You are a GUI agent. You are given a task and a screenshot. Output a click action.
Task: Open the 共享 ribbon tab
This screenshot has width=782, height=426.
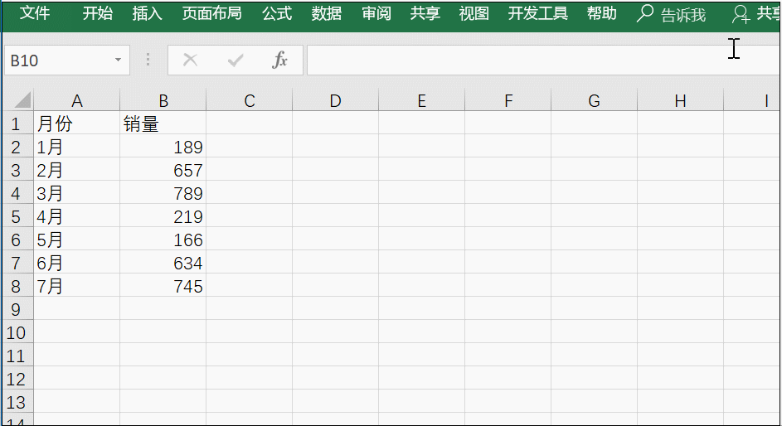click(x=425, y=13)
